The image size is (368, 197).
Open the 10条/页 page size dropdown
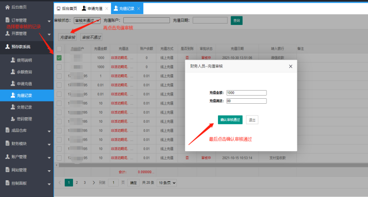[166, 183]
